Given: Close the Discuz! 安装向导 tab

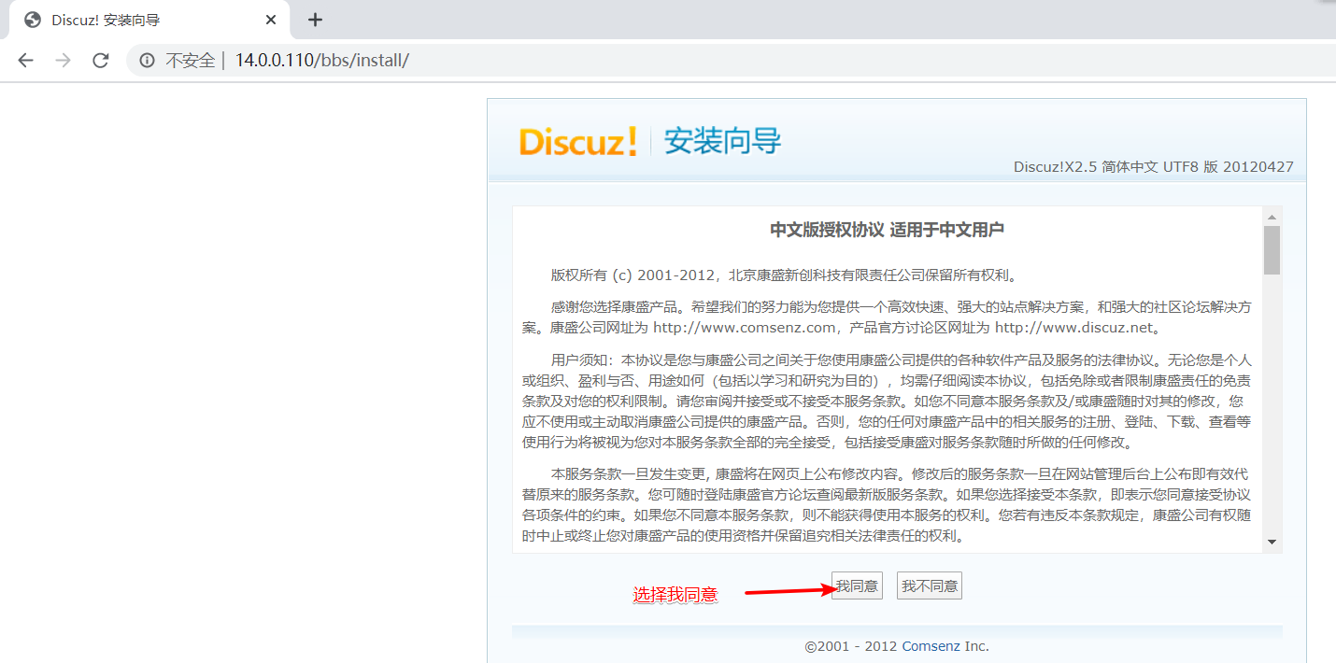Looking at the screenshot, I should click(271, 20).
